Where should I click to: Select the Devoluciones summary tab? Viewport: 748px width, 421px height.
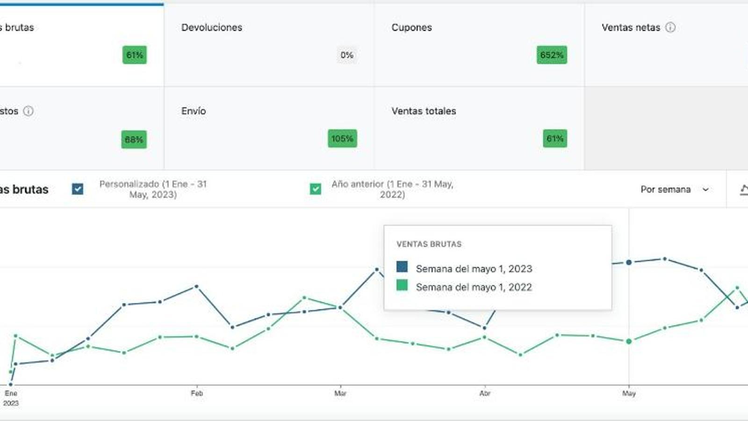(x=268, y=44)
